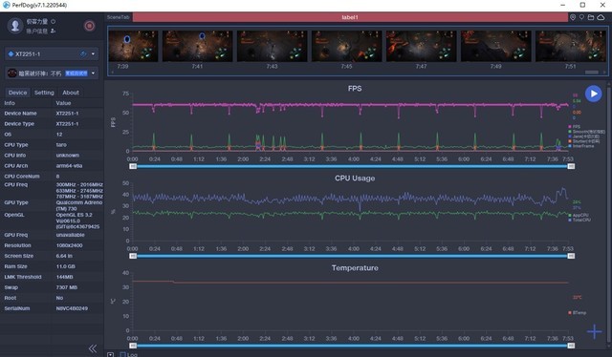Viewport: 612px width, 357px height.
Task: Open screenshot thumbnail at 7:47
Action: click(421, 46)
